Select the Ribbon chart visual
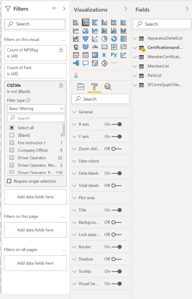Image resolution: width=192 pixels, height=299 pixels. pos(123,31)
